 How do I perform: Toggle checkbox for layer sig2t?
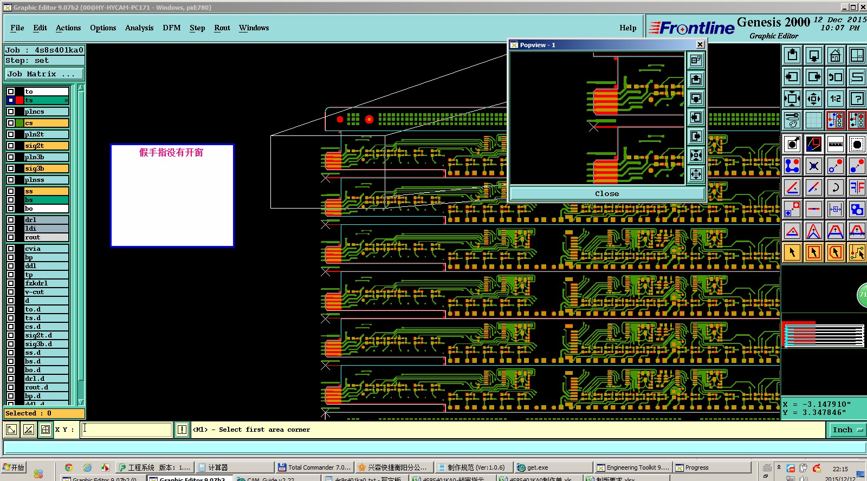click(11, 146)
